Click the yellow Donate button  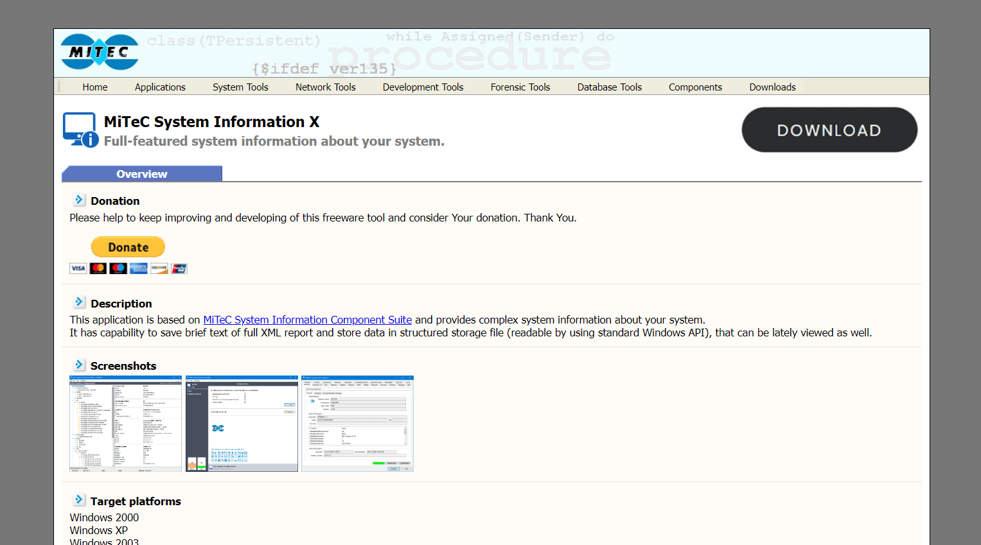click(128, 247)
